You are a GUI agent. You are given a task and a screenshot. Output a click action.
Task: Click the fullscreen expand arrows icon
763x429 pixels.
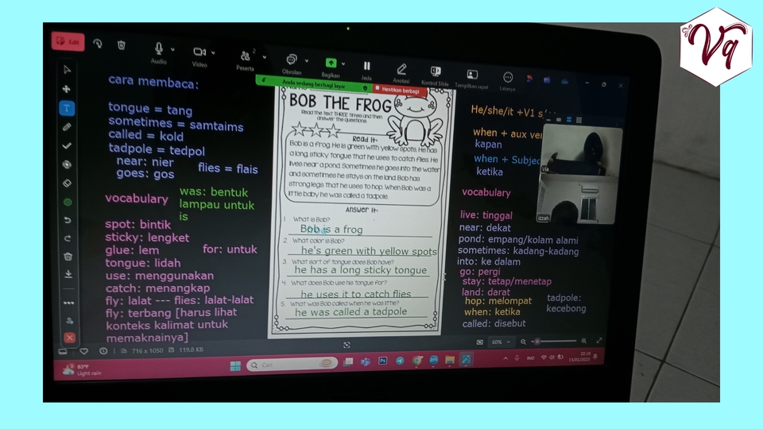click(x=599, y=341)
